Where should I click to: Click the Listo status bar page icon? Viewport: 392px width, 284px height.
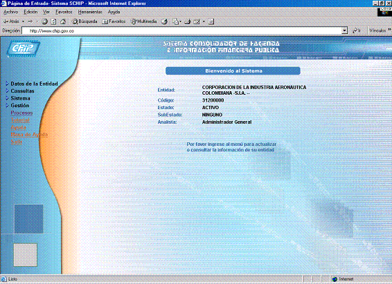pos(4,279)
